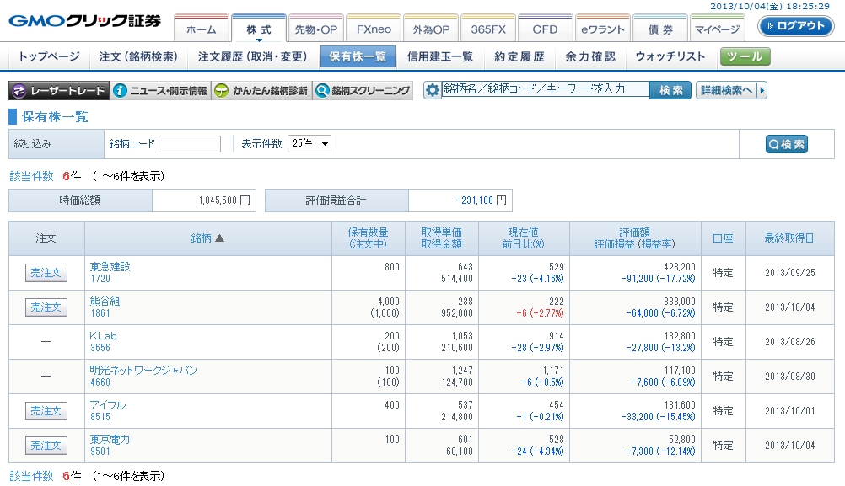Viewport: 845px width, 486px height.
Task: Sort by the 銘柄 column header
Action: point(207,238)
